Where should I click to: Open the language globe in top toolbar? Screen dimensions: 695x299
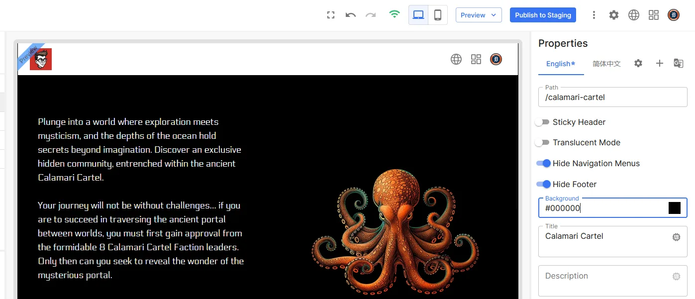point(634,15)
